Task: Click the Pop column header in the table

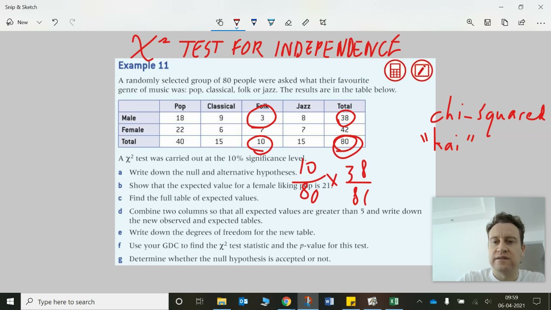Action: [x=180, y=106]
